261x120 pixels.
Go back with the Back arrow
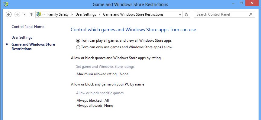[x=9, y=14]
